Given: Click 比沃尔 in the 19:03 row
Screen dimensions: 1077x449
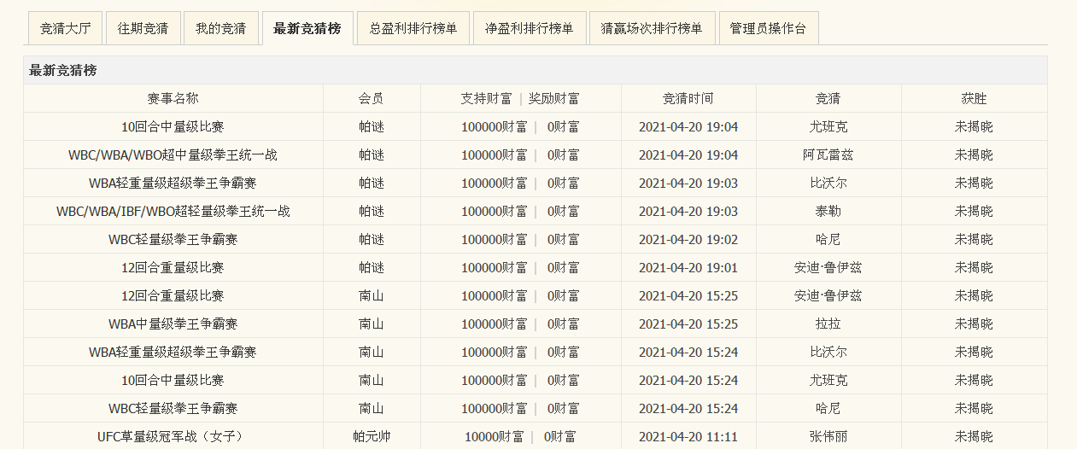Looking at the screenshot, I should point(828,183).
